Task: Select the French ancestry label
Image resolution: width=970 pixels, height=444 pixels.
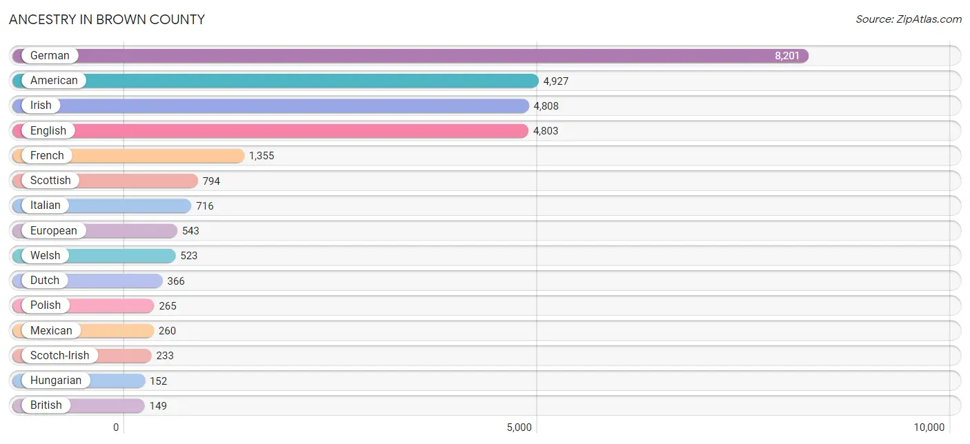Action: [47, 156]
